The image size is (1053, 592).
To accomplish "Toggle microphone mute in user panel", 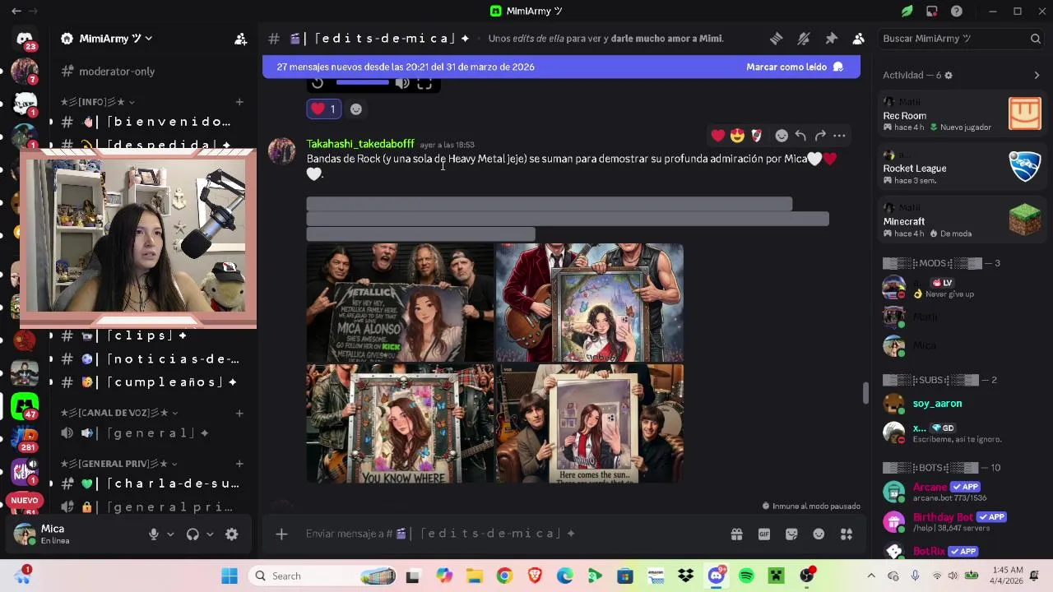I will click(x=154, y=534).
